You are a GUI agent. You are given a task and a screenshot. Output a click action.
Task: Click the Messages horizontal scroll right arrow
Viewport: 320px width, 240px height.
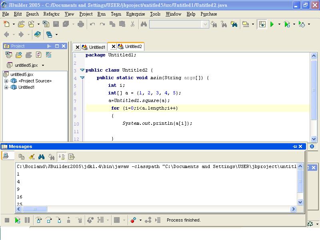[x=293, y=209]
